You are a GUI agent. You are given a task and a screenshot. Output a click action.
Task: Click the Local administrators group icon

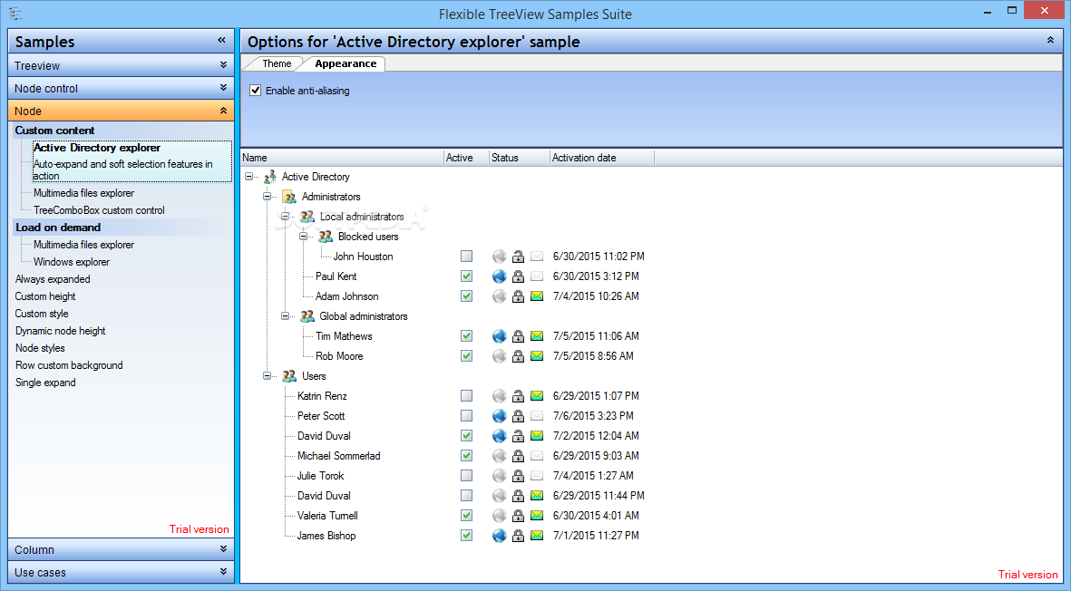tap(307, 217)
